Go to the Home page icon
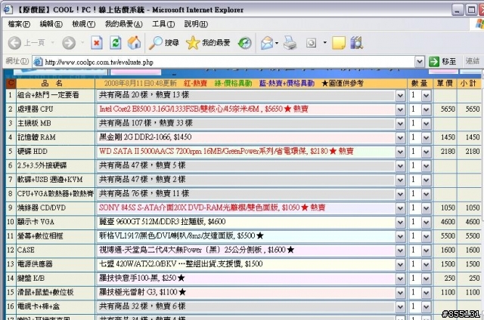484x320 pixels. 134,43
